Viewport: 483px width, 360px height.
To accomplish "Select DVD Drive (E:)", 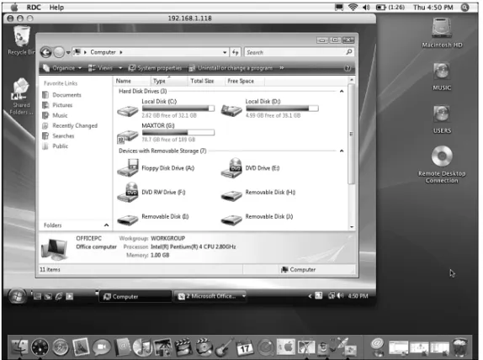I will 250,168.
